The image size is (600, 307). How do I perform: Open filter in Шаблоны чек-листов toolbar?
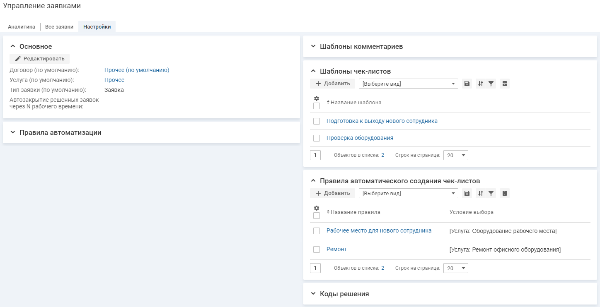pos(491,84)
